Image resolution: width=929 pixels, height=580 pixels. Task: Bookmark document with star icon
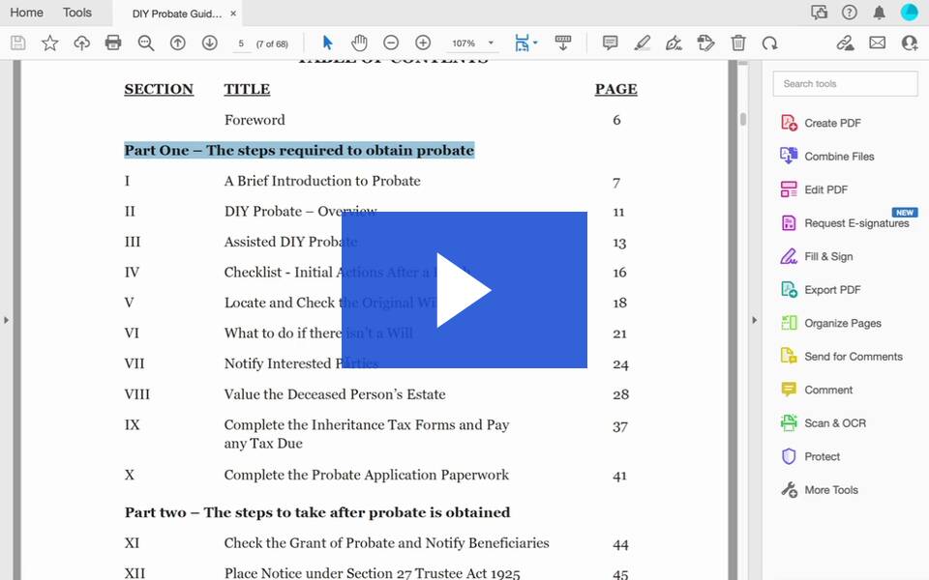tap(49, 43)
